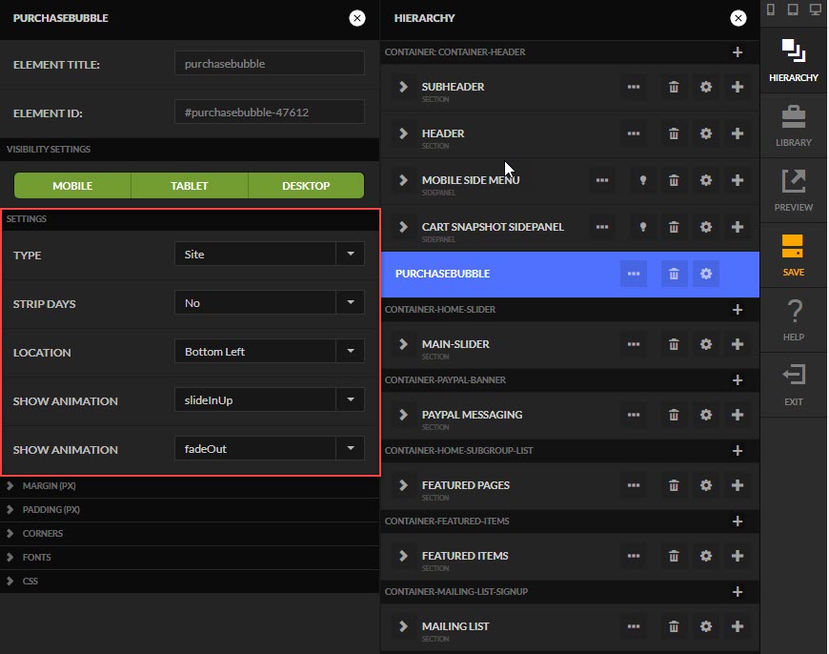Viewport: 829px width, 654px height.
Task: Select the Mobile Side Menu row label
Action: 471,180
